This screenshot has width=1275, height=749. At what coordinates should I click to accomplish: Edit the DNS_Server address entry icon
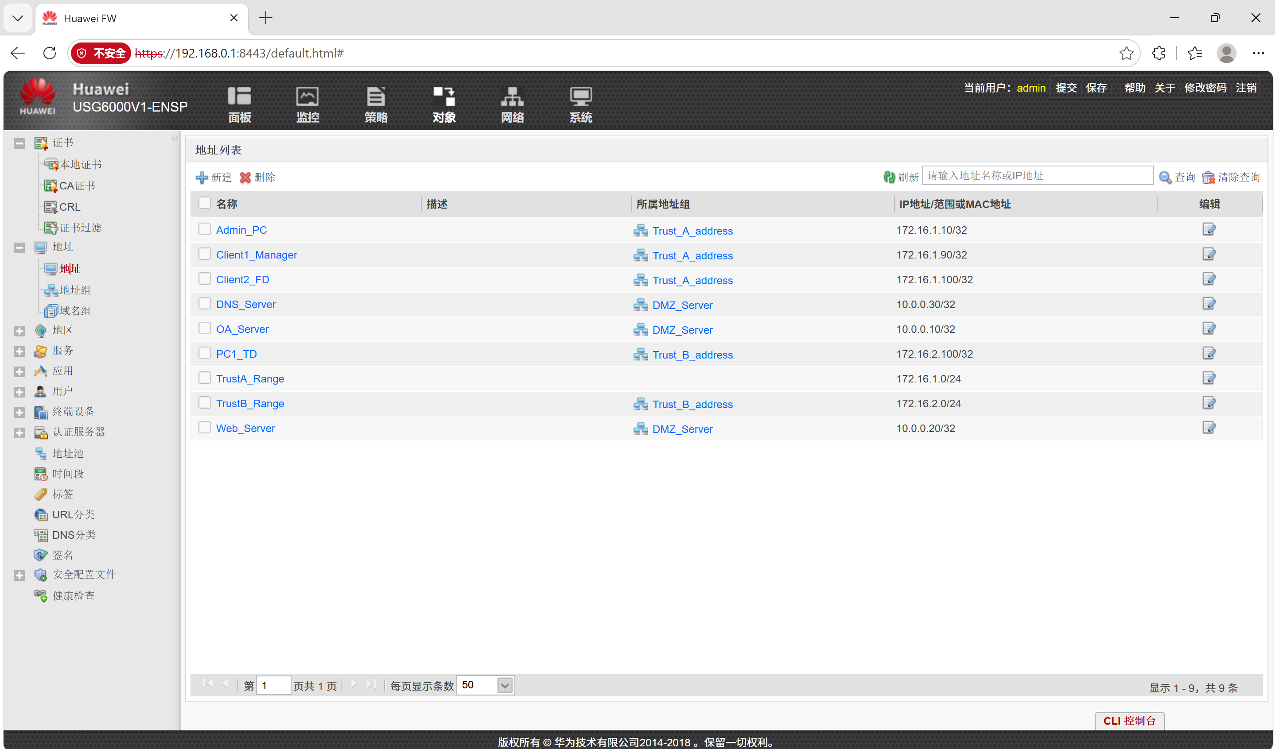point(1209,304)
